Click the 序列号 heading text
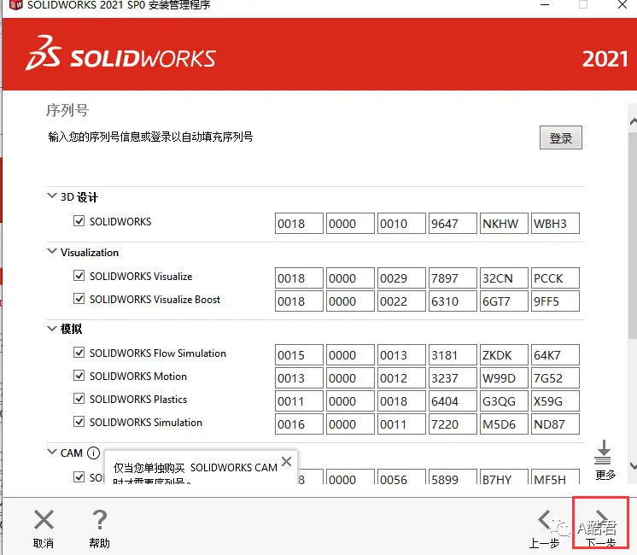The width and height of the screenshot is (637, 555). [67, 110]
